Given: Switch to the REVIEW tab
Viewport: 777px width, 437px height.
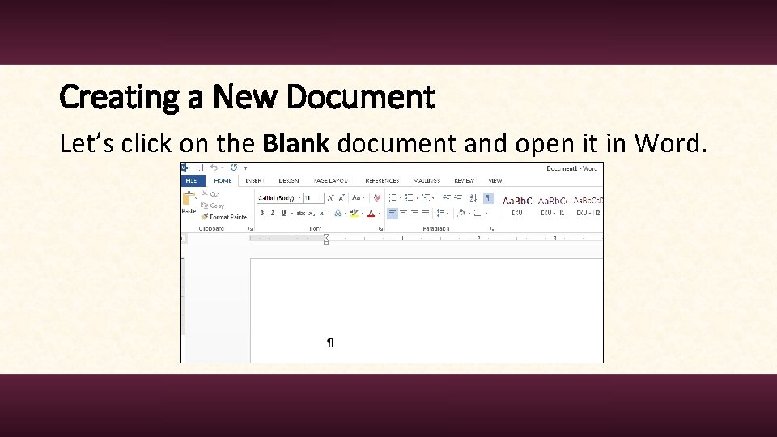Looking at the screenshot, I should coord(465,180).
